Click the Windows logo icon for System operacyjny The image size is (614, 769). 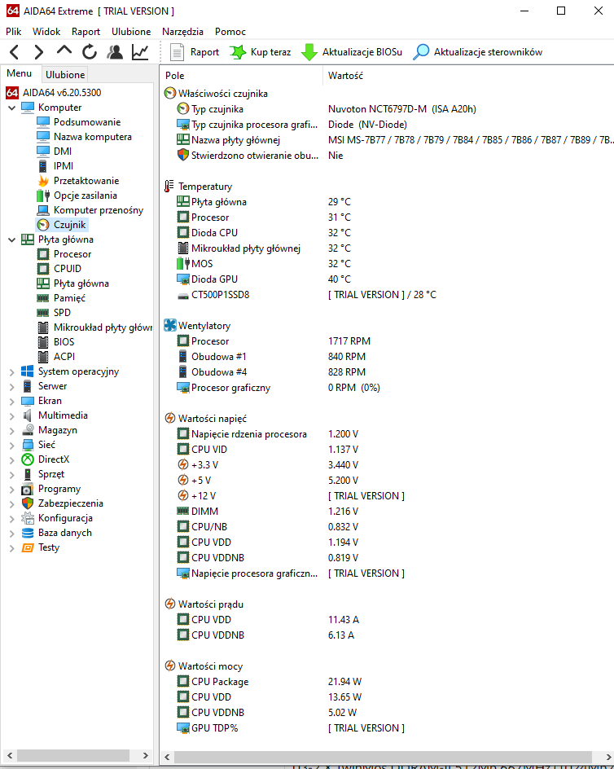(x=28, y=371)
